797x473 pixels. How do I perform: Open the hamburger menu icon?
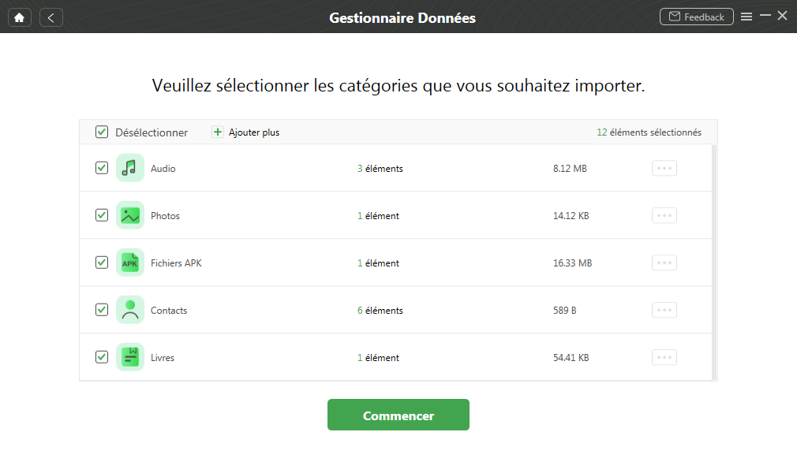(x=746, y=17)
